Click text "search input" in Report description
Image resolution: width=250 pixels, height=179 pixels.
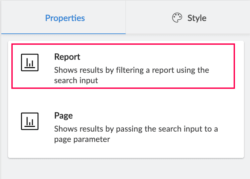[76, 80]
